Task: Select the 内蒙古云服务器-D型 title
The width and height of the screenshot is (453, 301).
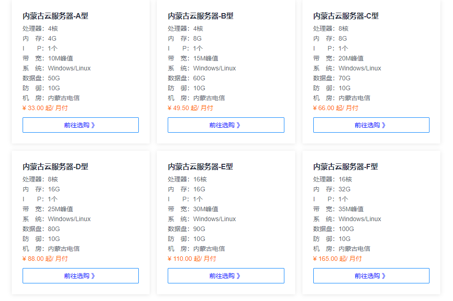Action: click(55, 167)
